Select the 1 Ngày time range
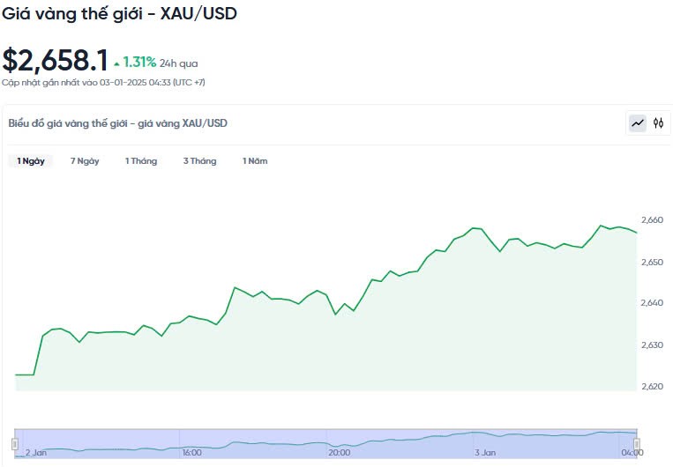 [x=31, y=161]
